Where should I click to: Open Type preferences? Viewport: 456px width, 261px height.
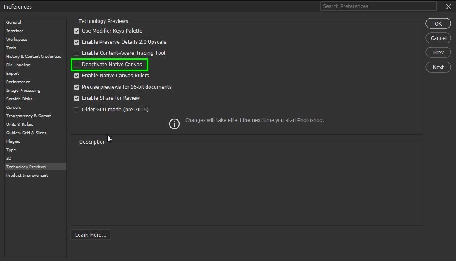point(11,150)
